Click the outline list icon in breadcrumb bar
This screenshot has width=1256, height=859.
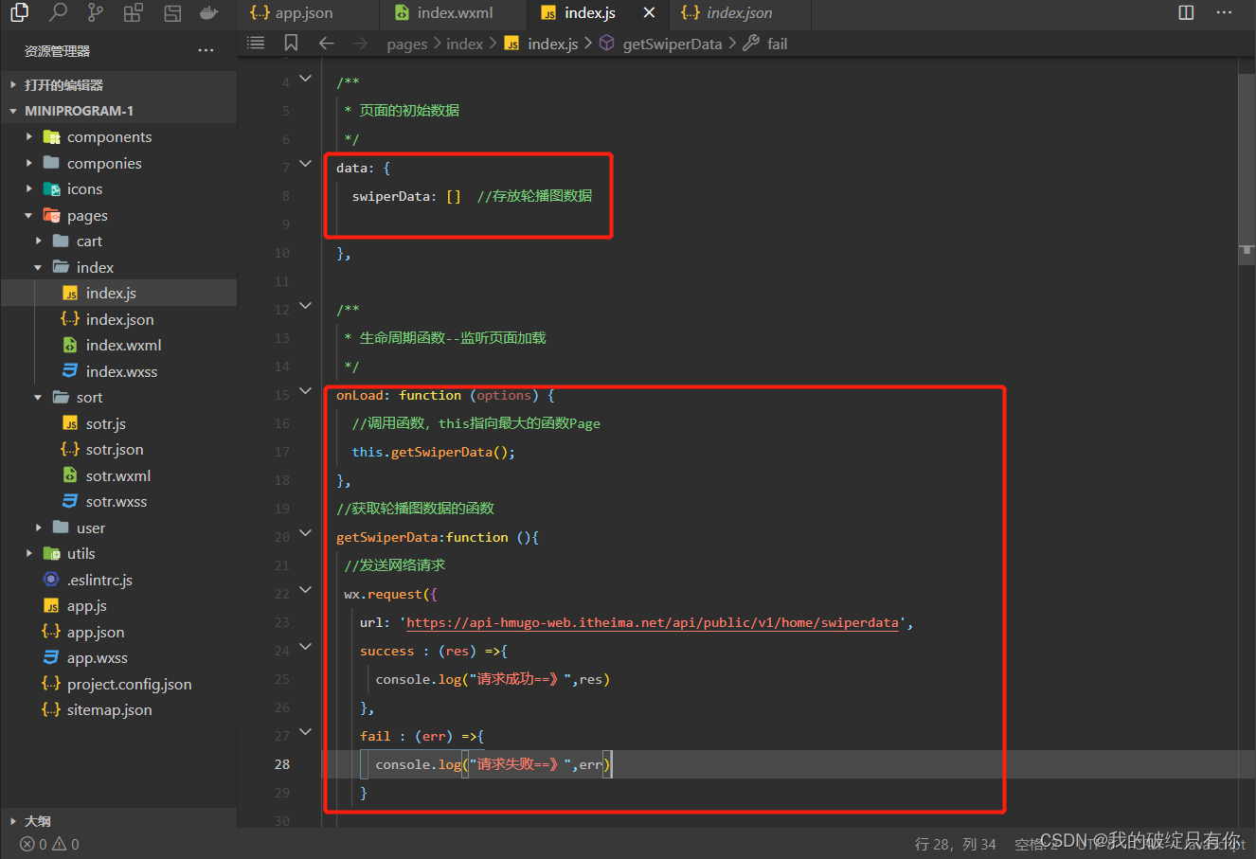pos(256,43)
